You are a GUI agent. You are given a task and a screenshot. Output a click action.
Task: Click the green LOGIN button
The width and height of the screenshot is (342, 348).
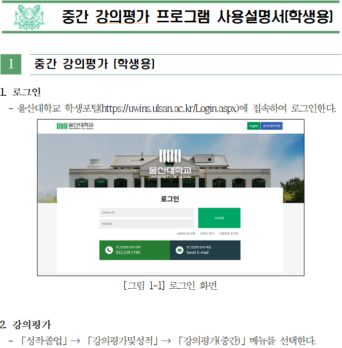click(x=219, y=218)
